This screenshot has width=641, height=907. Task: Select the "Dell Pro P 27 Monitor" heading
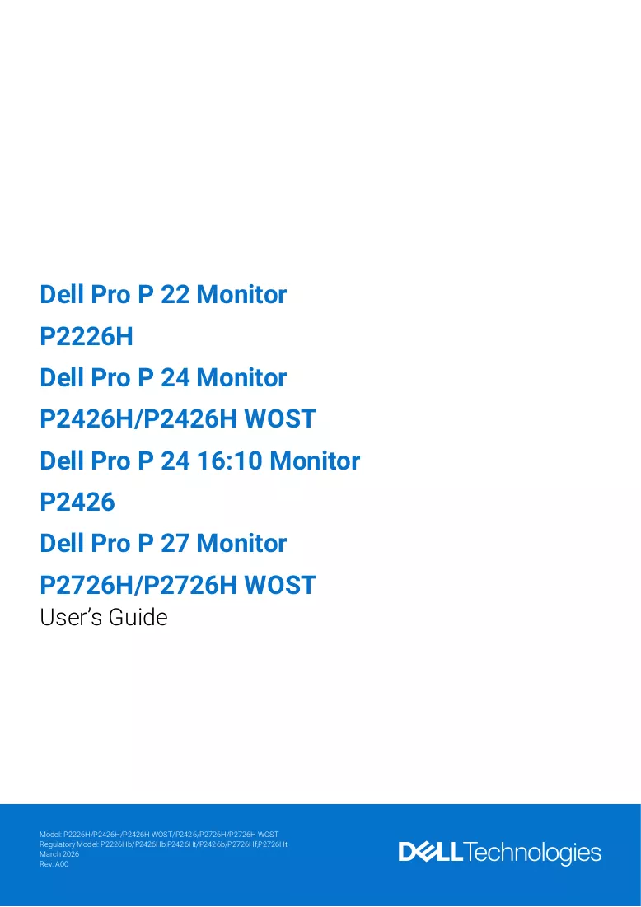[x=163, y=544]
